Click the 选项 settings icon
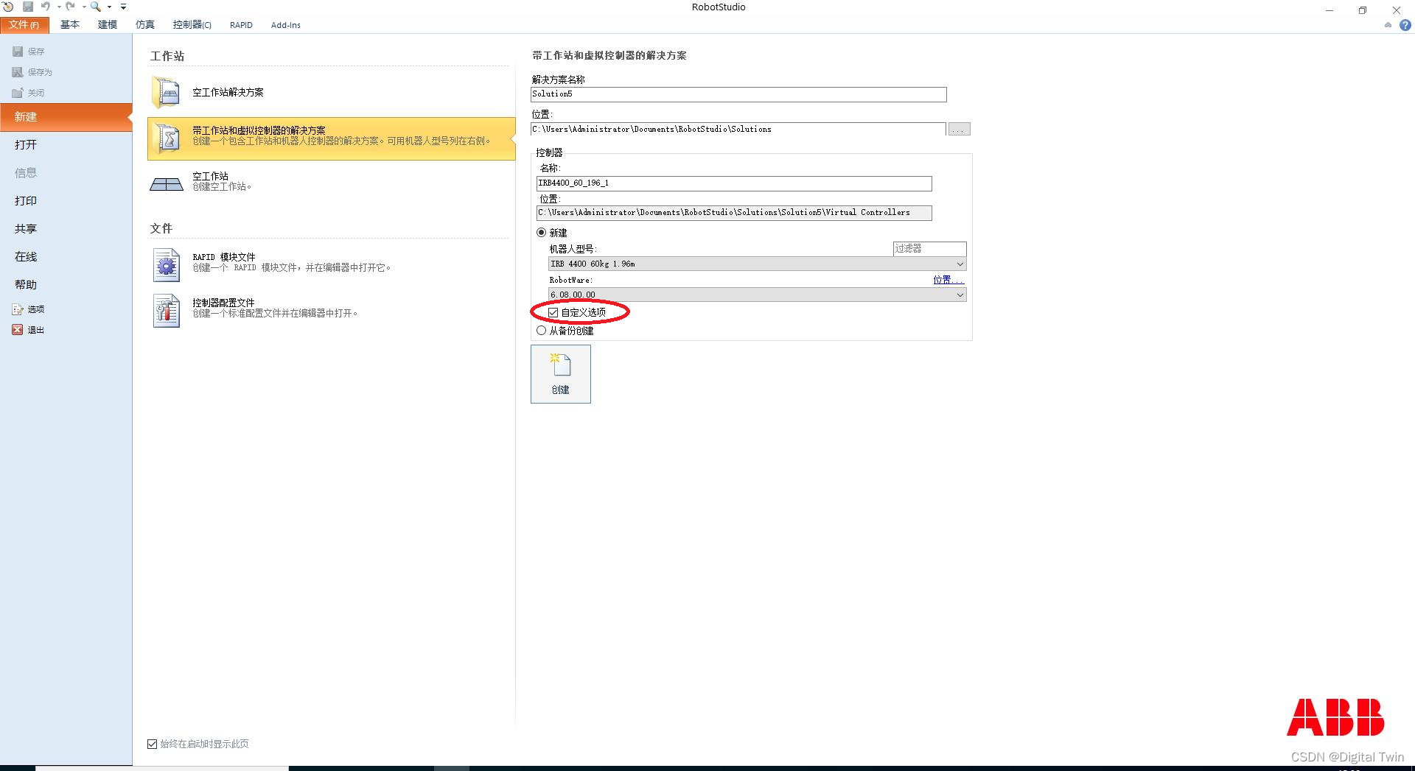This screenshot has width=1415, height=771. pos(18,309)
